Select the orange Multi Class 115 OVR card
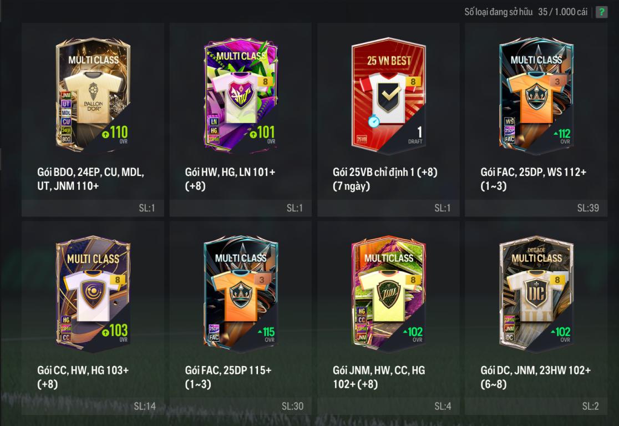 point(241,293)
